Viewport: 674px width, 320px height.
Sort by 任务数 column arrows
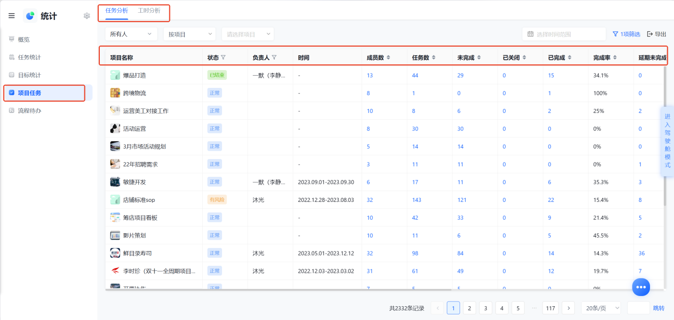[x=433, y=58]
